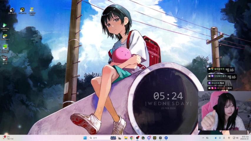Open network and volume quick settings
The height and width of the screenshot is (141, 251).
point(235,138)
